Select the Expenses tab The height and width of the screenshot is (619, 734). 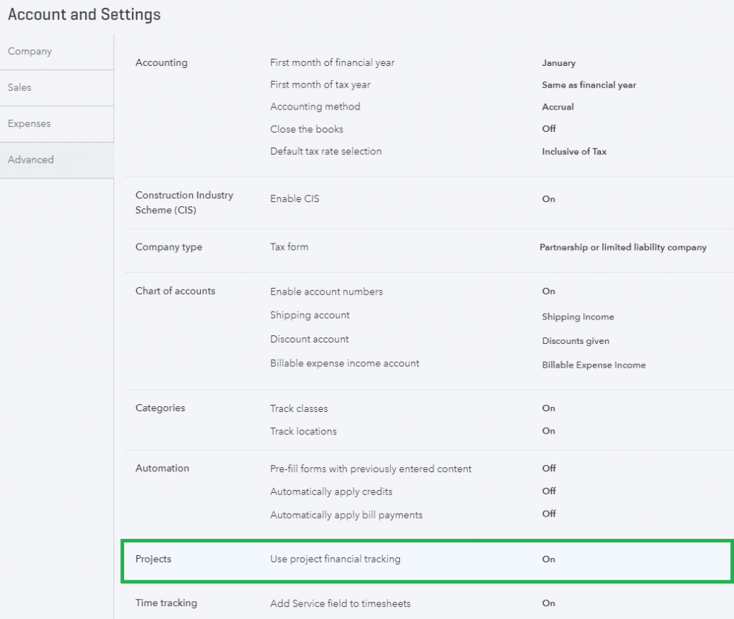point(56,123)
